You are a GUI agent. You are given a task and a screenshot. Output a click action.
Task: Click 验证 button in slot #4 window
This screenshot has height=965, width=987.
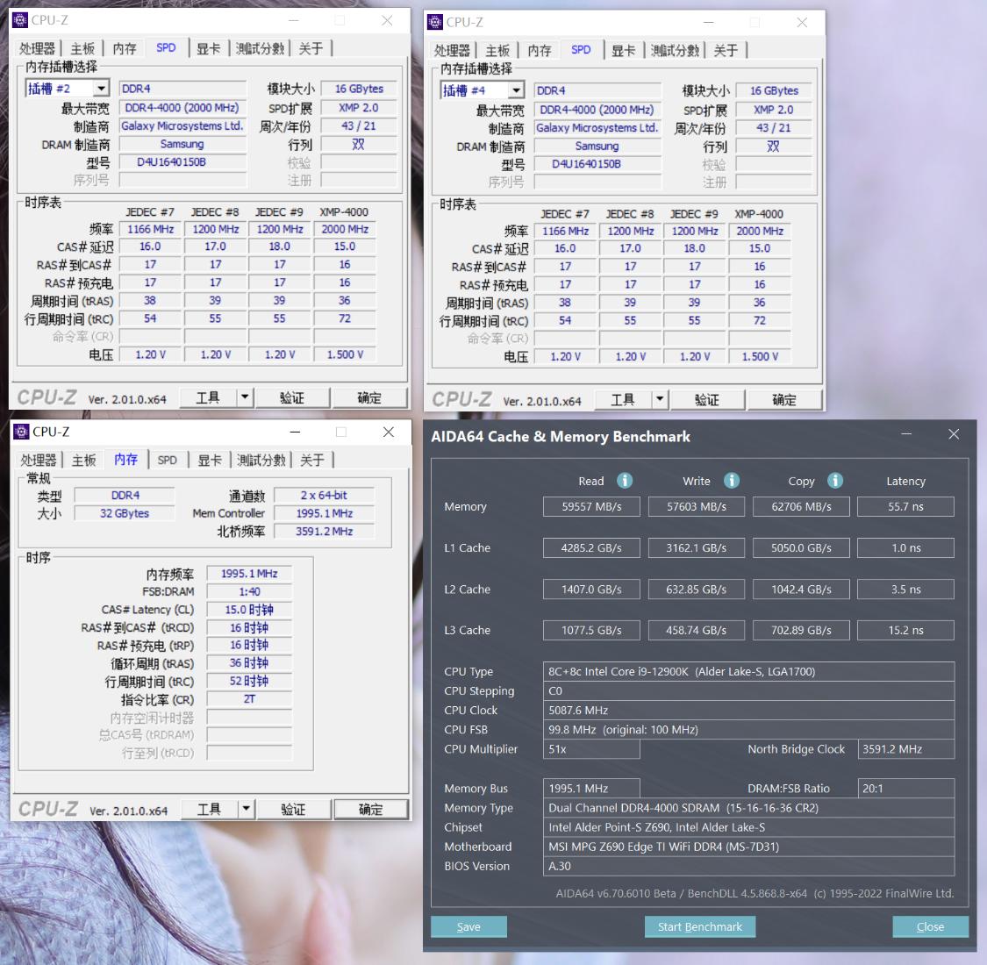(707, 399)
